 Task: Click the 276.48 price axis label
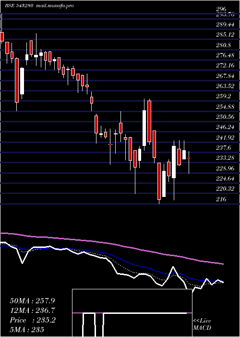pos(225,55)
